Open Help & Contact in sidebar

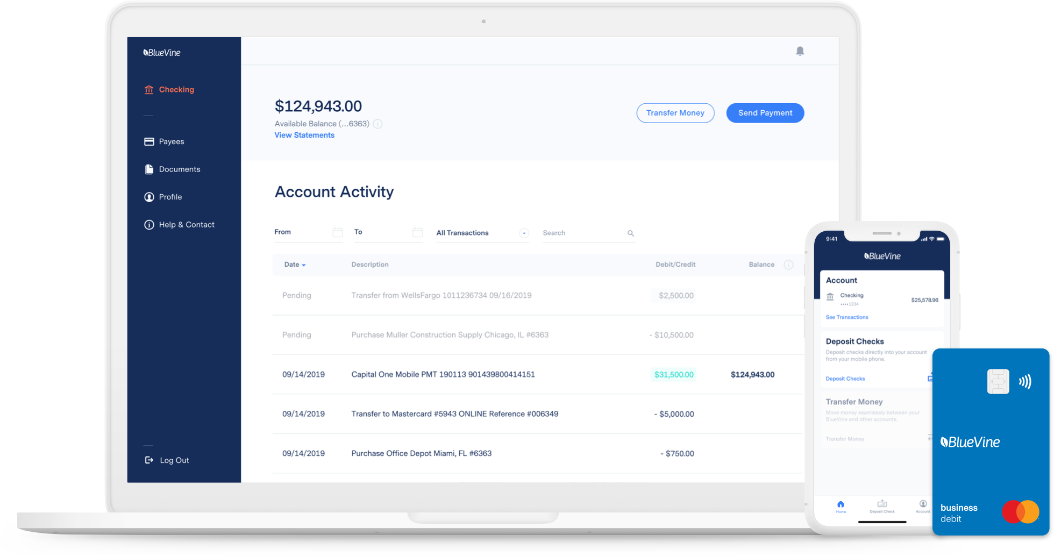pos(179,225)
